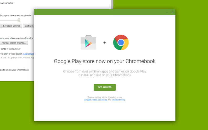Toggle the 'bookmarks bar' option label
The image size is (208, 130).
[7, 3]
